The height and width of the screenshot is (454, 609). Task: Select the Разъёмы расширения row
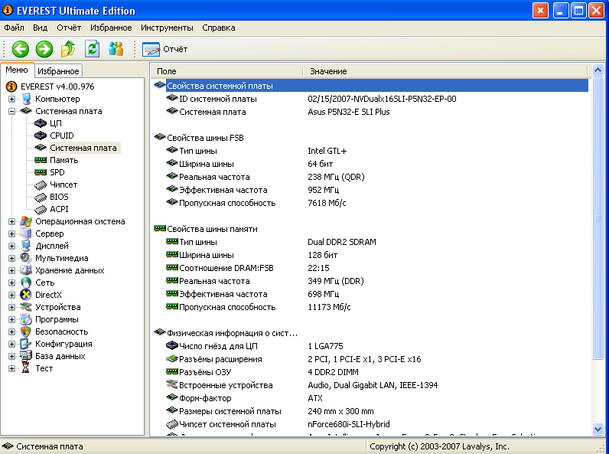(370, 359)
